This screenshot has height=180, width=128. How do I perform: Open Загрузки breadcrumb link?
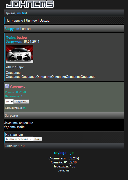12,29
